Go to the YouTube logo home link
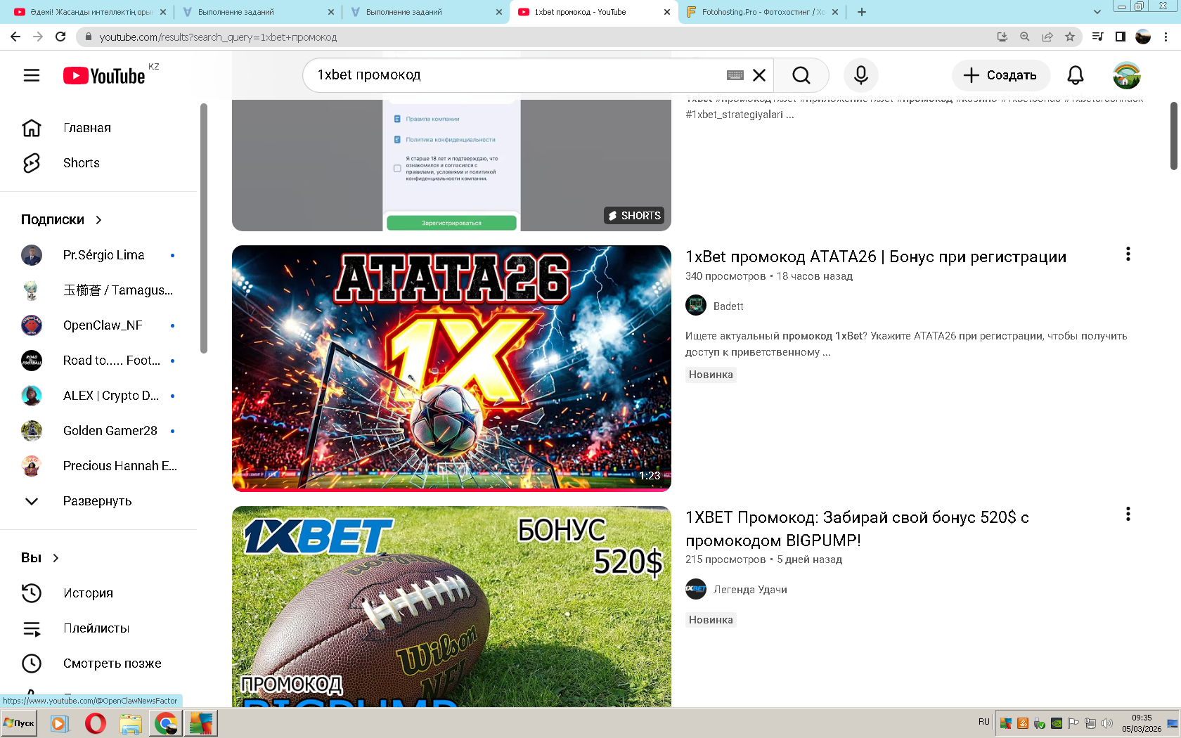Image resolution: width=1181 pixels, height=738 pixels. (104, 75)
